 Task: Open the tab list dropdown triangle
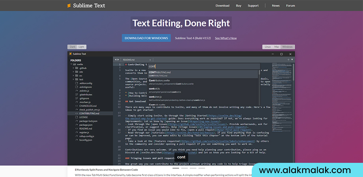click(292, 60)
